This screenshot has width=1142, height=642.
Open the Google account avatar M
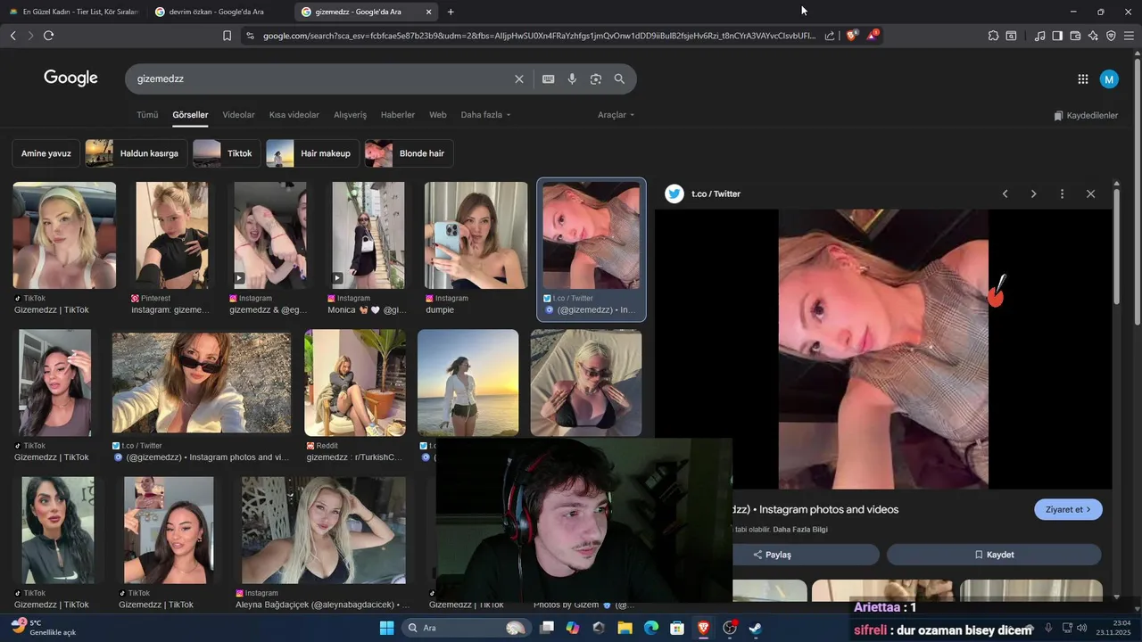1109,79
